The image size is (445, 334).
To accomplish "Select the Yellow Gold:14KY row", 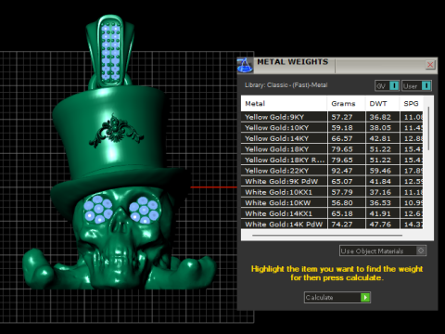I will point(332,138).
